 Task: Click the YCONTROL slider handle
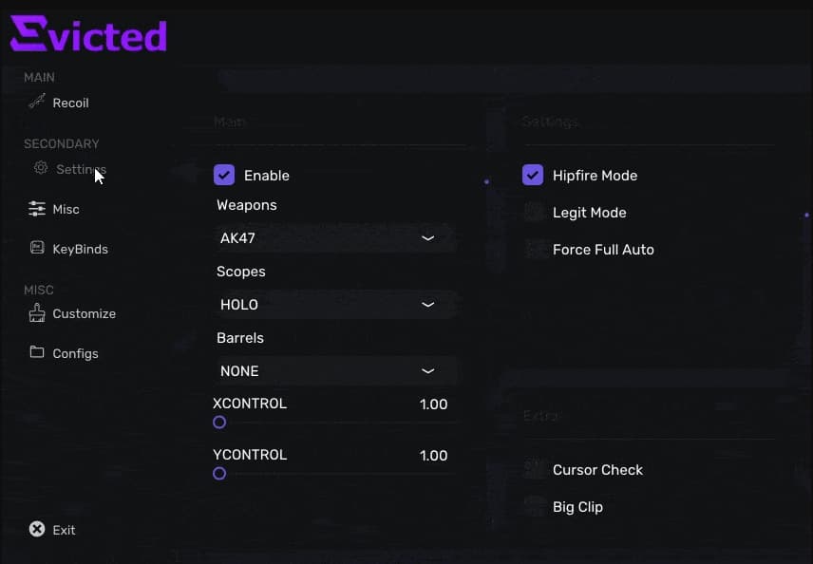219,473
